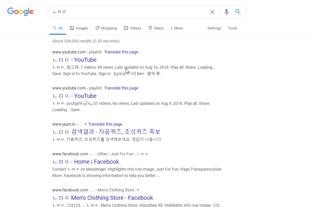Click the blue magnifier search button

[238, 12]
